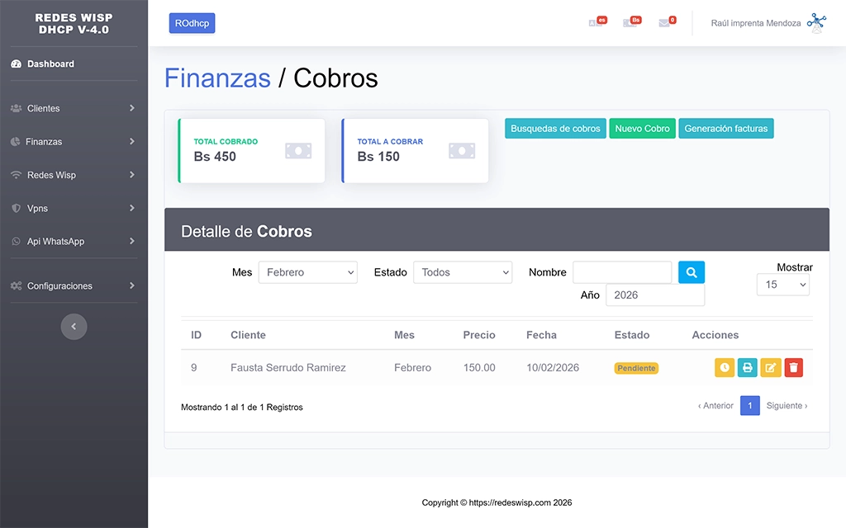Open the language selector icon labeled es

pyautogui.click(x=596, y=23)
